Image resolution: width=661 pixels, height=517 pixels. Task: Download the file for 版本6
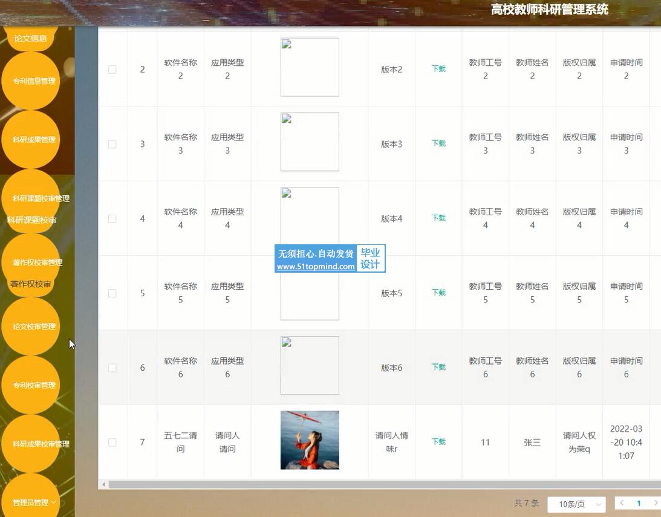(438, 367)
